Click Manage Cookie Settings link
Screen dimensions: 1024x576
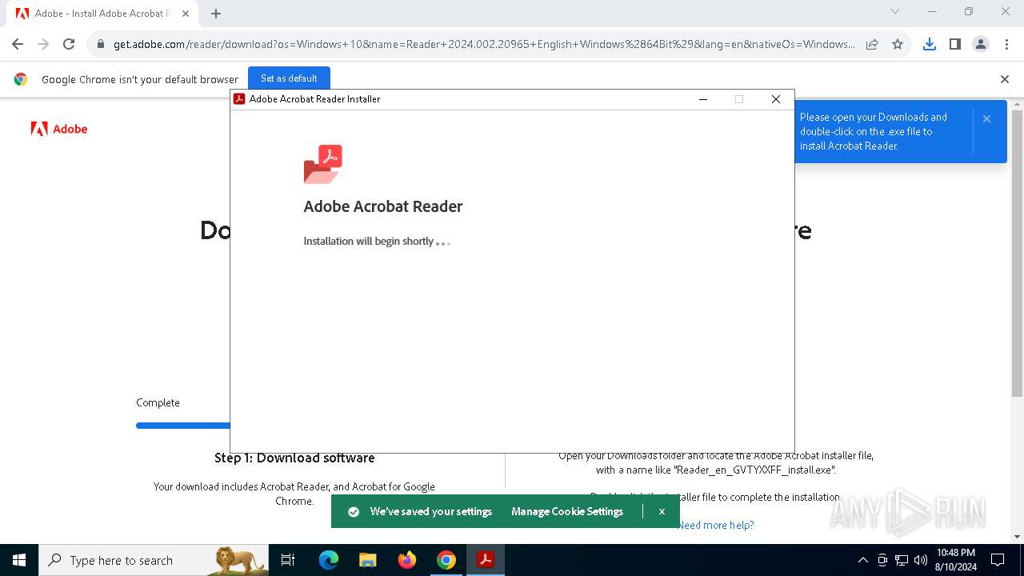click(567, 511)
